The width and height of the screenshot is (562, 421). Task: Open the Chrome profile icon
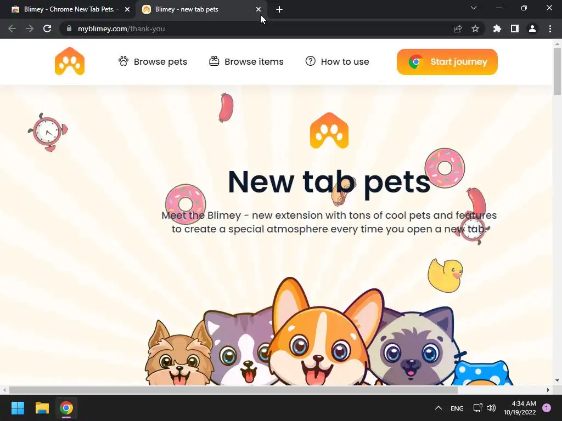pos(532,29)
